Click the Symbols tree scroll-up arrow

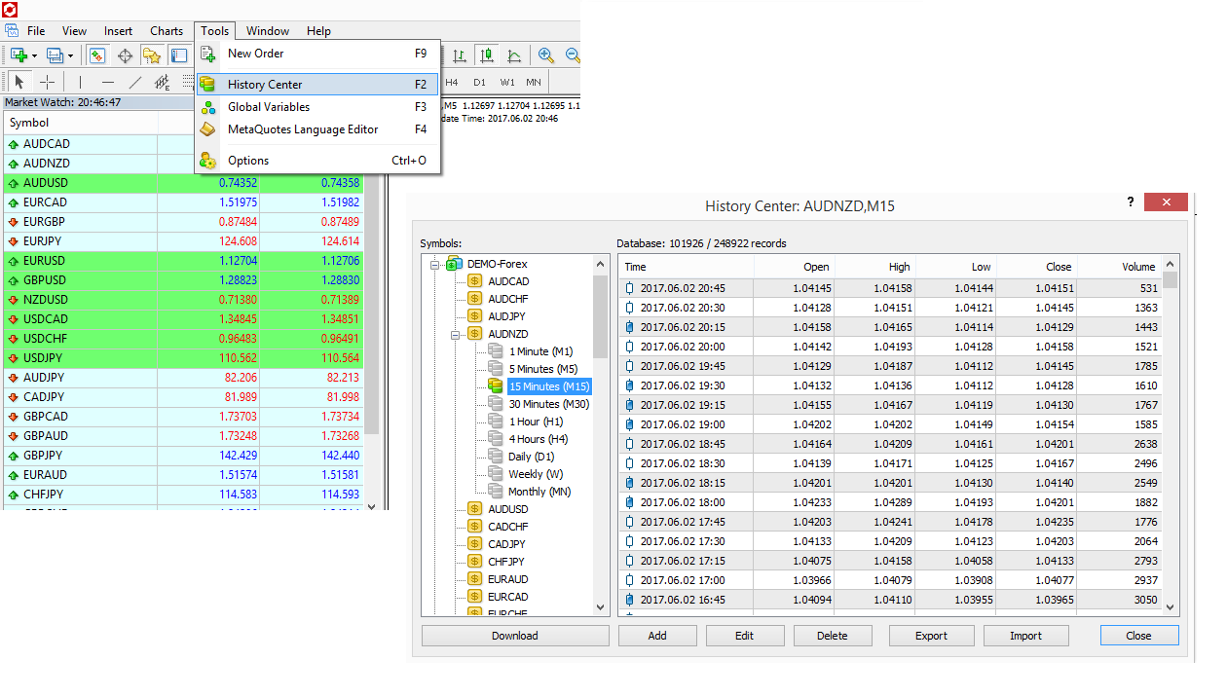pos(600,265)
